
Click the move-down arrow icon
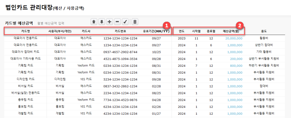click(x=102, y=22)
